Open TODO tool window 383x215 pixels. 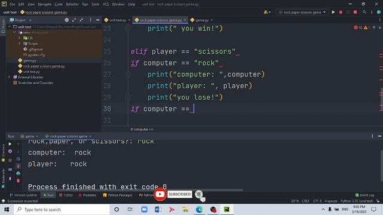(x=66, y=195)
